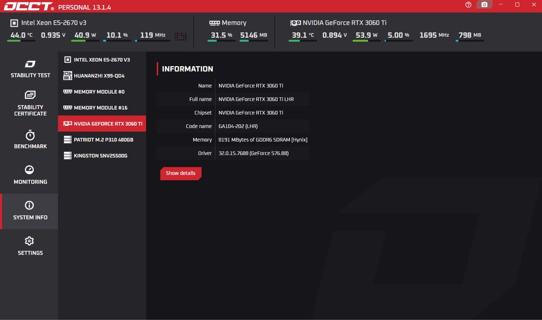Click the Benchmark stopwatch icon
The height and width of the screenshot is (320, 542).
tap(30, 135)
